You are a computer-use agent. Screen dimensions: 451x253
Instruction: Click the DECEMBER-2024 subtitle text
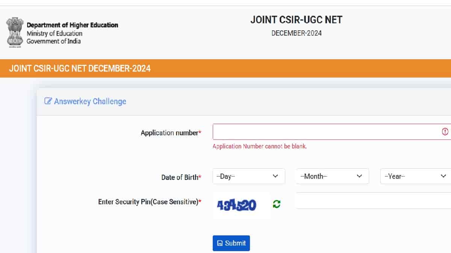click(x=296, y=33)
